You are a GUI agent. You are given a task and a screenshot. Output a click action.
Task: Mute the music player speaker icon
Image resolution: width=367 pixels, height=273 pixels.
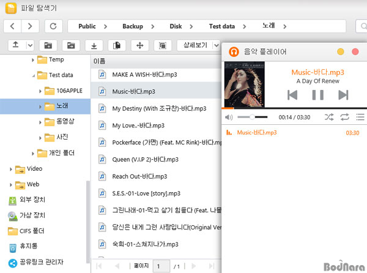[229, 117]
